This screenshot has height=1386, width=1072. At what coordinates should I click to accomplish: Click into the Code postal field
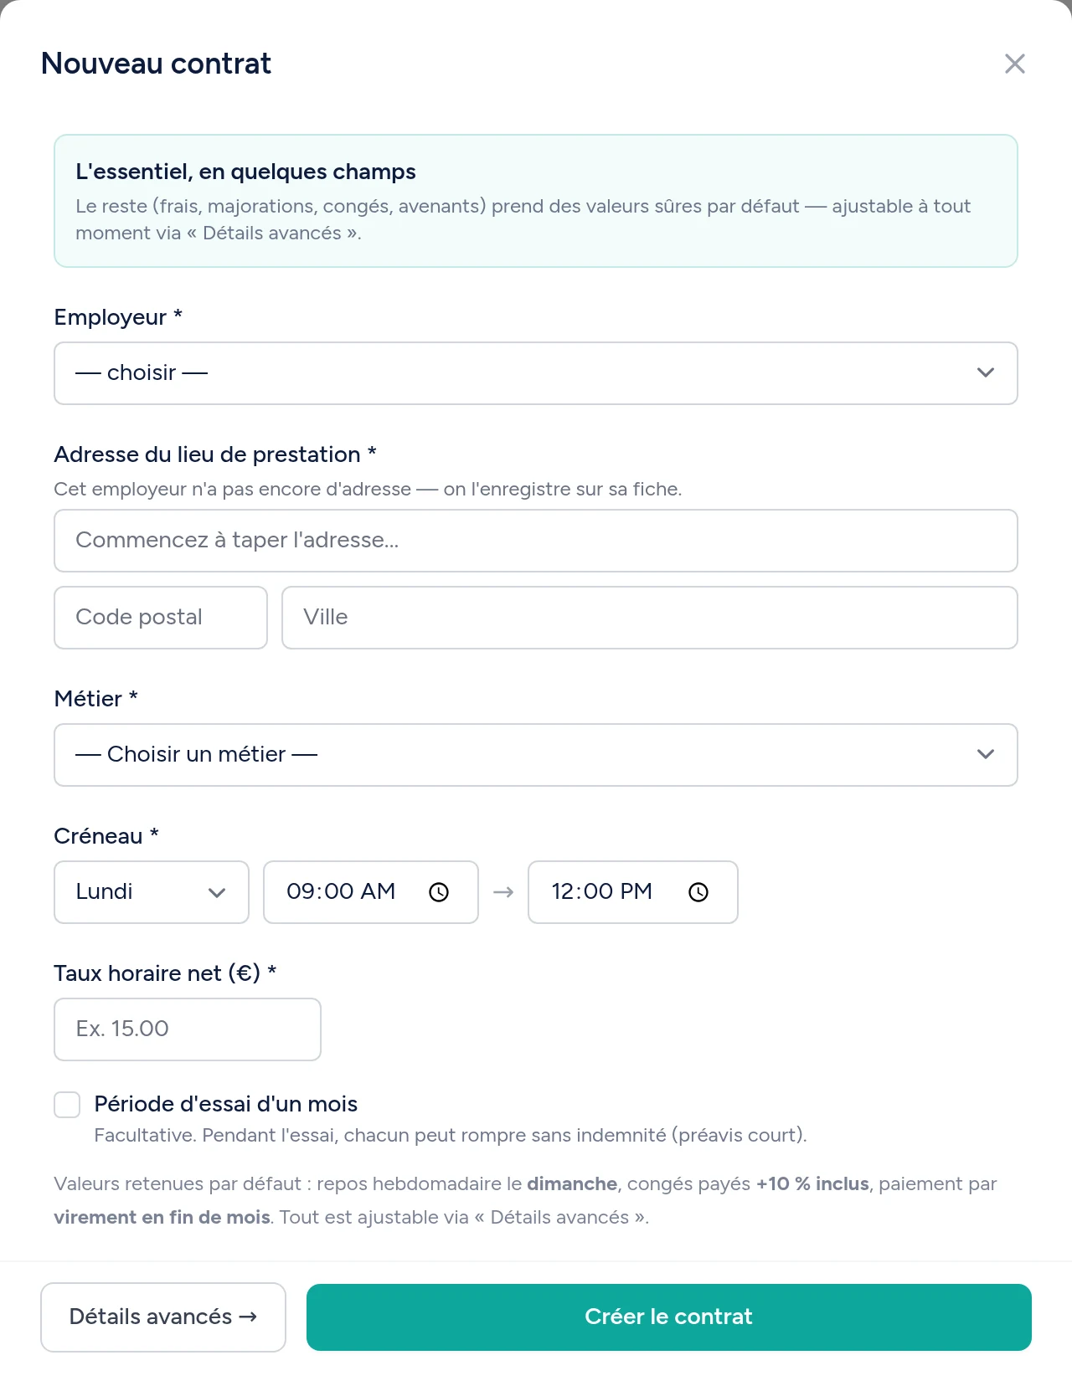click(161, 618)
